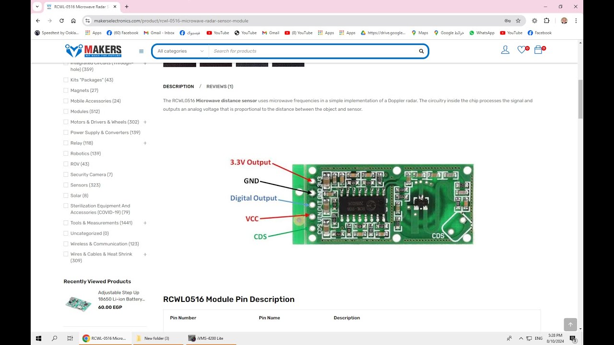Screen dimensions: 614x345
Task: Check the Kits "Packages" (43) category
Action: pos(66,80)
